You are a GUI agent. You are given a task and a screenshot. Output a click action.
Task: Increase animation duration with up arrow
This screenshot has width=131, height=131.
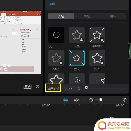pyautogui.click(x=79, y=88)
